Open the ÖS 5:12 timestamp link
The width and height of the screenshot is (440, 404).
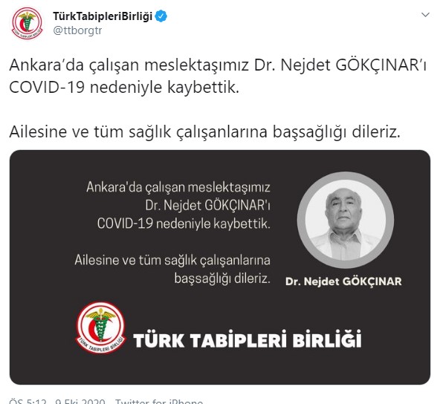[x=27, y=401]
